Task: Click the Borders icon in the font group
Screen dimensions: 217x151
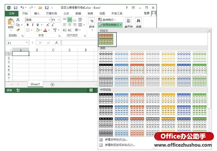Action: [x=28, y=30]
